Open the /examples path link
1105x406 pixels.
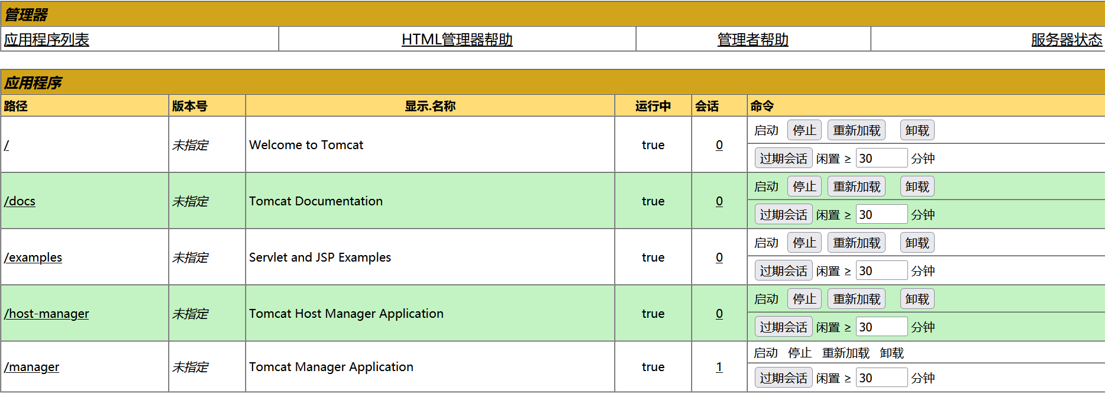[33, 257]
